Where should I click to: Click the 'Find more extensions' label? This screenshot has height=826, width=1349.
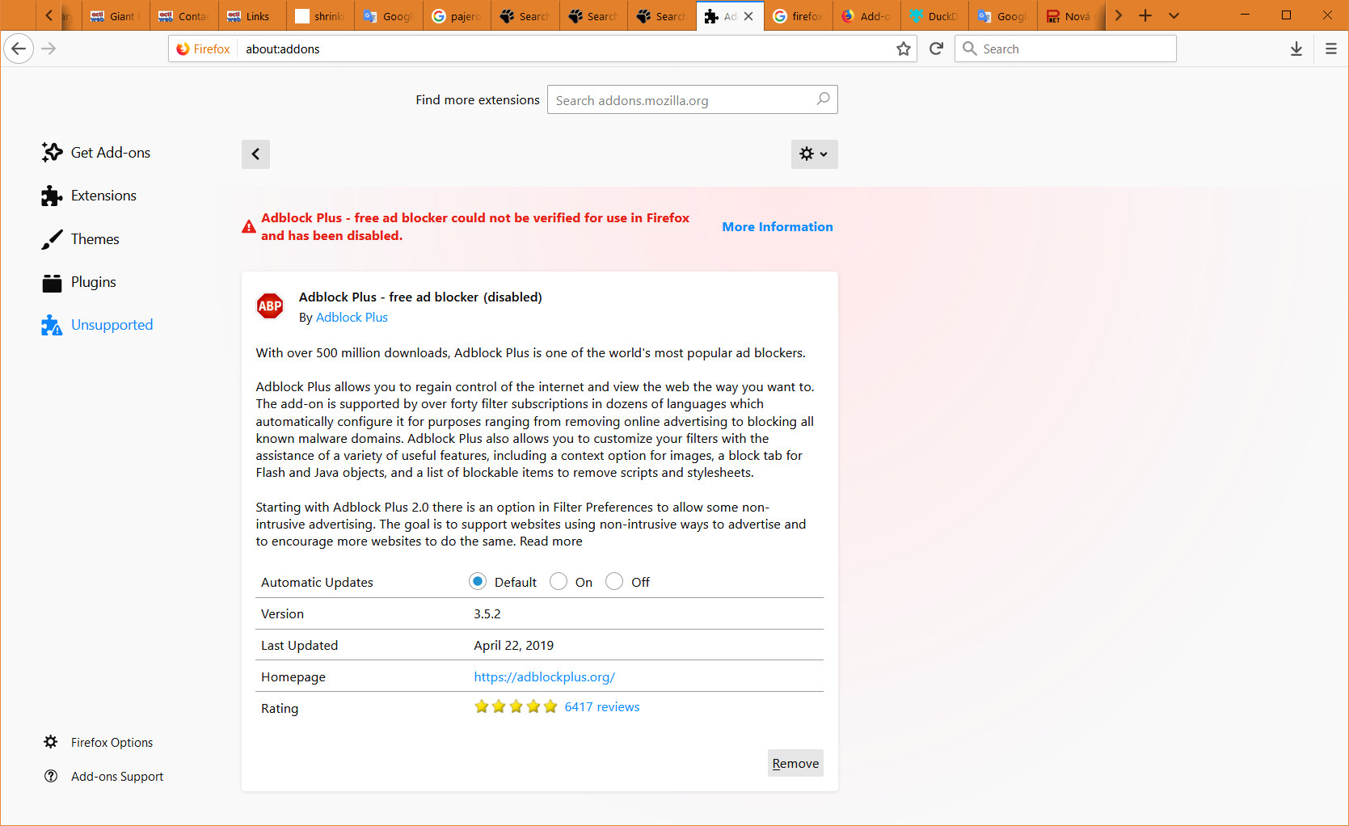[478, 100]
